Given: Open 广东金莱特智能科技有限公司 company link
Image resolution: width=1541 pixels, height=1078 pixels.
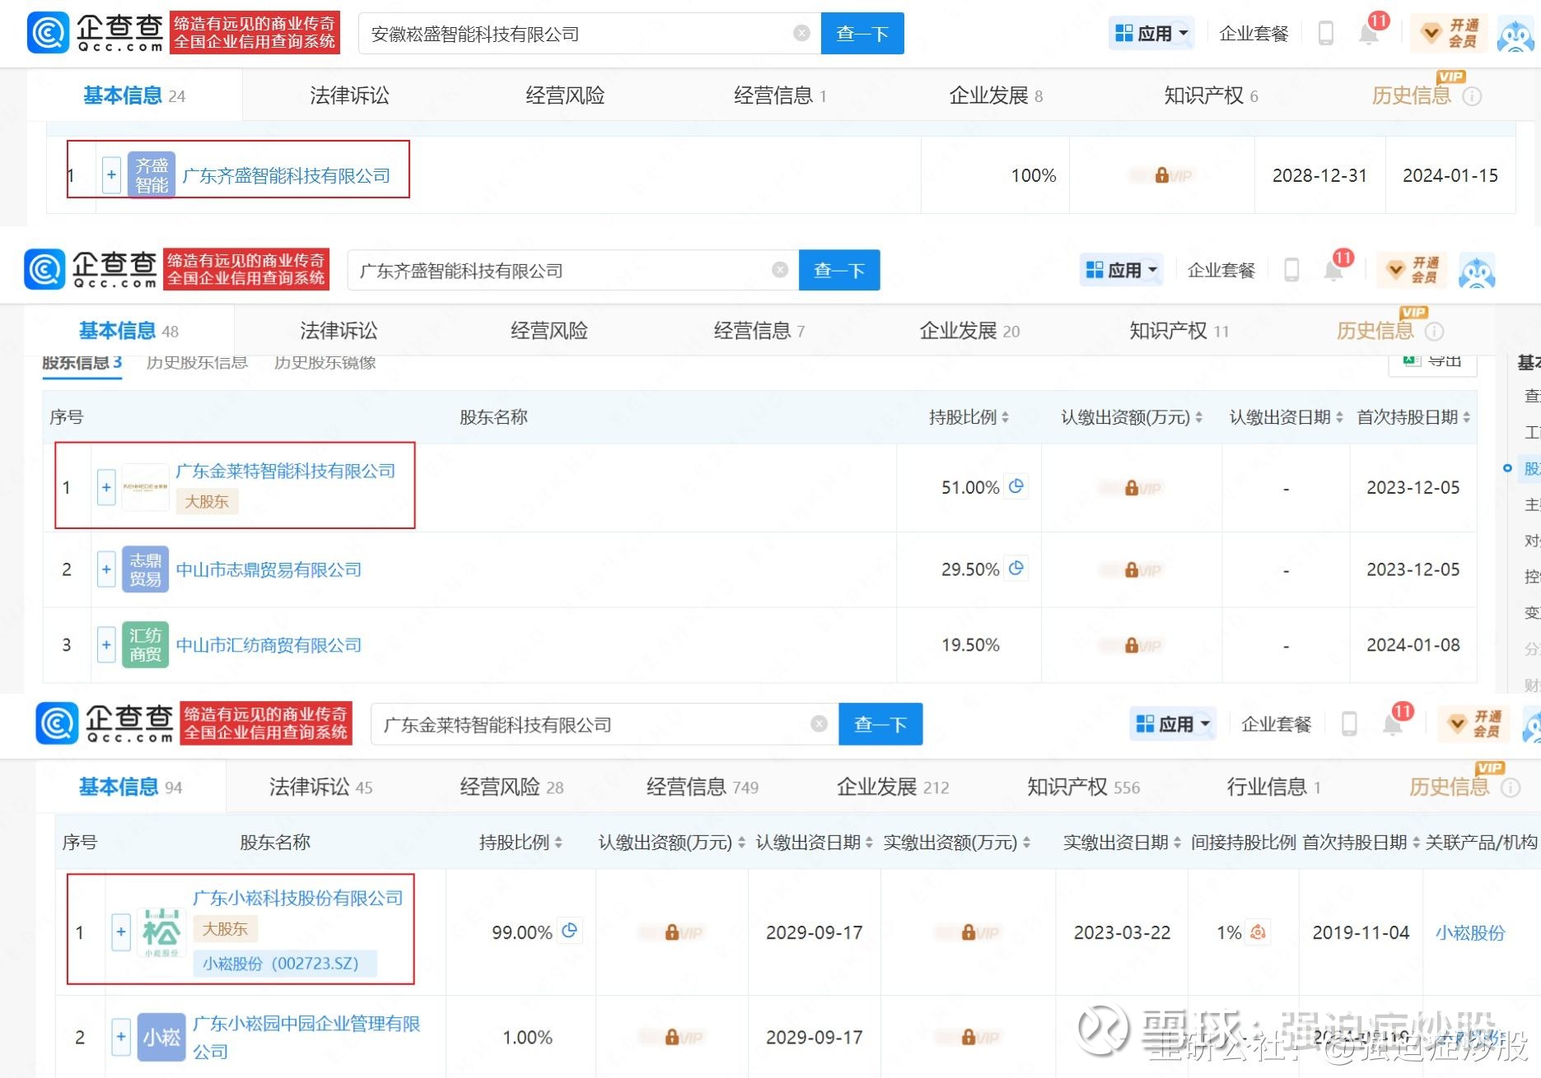Looking at the screenshot, I should 285,471.
